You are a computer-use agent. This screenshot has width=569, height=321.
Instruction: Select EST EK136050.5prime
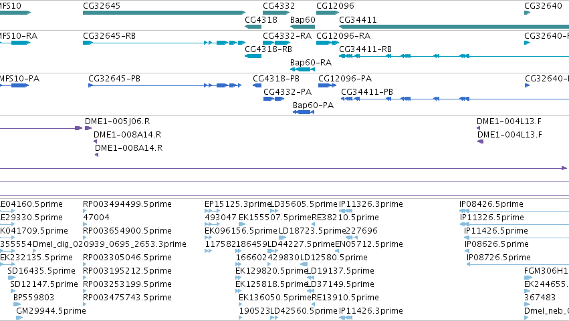pos(275,298)
